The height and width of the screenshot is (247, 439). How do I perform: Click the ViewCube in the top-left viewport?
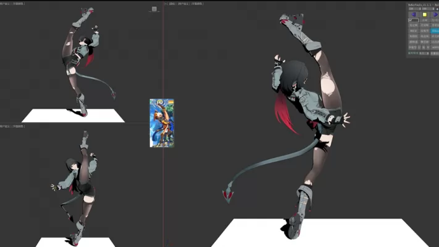tap(154, 9)
